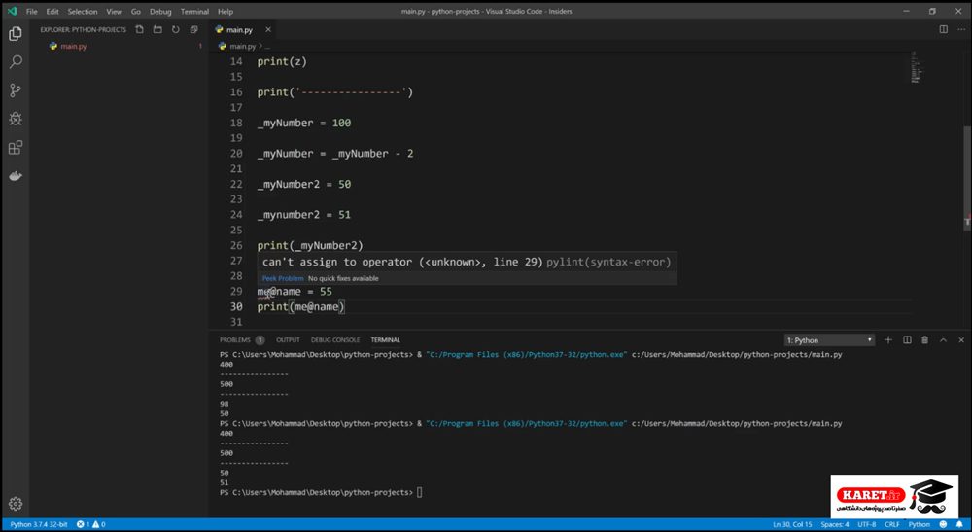
Task: Select Python 3.7.4 32-bit interpreter in status bar
Action: pos(39,524)
